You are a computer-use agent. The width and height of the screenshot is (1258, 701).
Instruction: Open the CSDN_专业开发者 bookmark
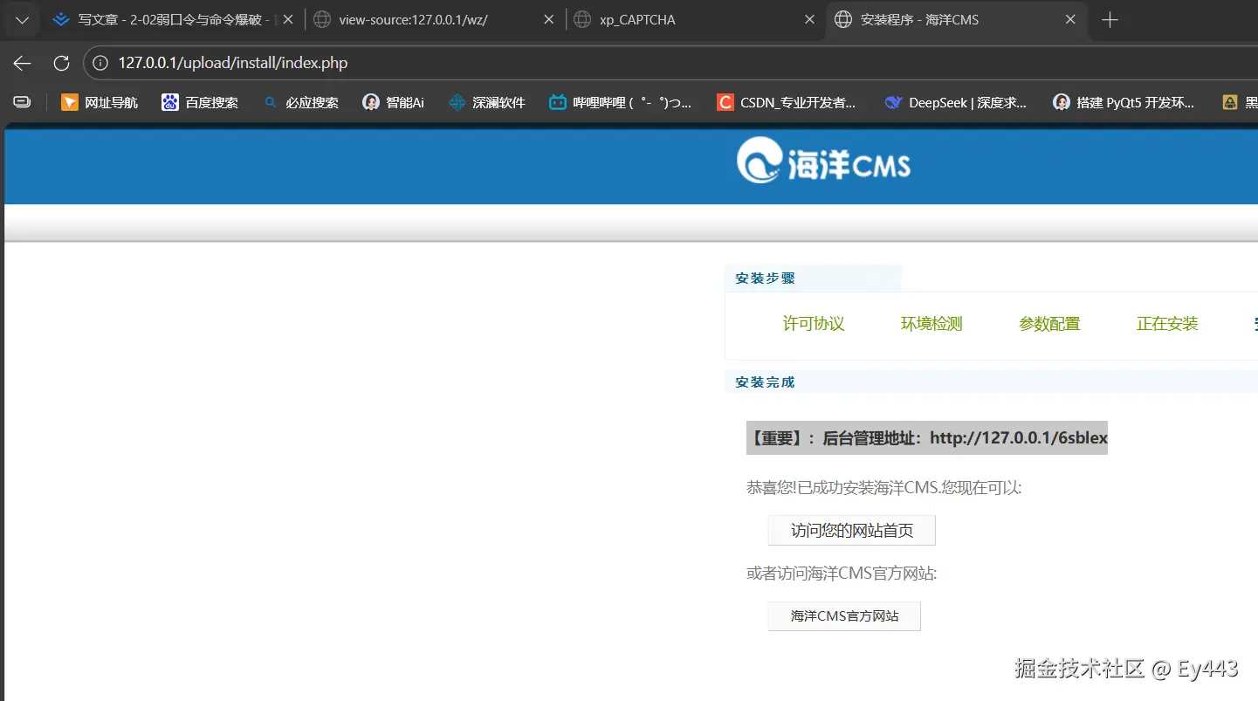[x=787, y=102]
